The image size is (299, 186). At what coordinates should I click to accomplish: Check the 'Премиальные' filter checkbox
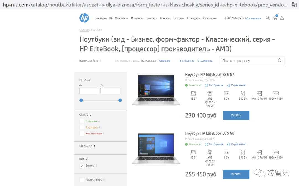click(x=82, y=180)
